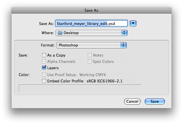This screenshot has width=183, height=124.
Task: Open the Format Photoshop dropdown
Action: (x=91, y=45)
